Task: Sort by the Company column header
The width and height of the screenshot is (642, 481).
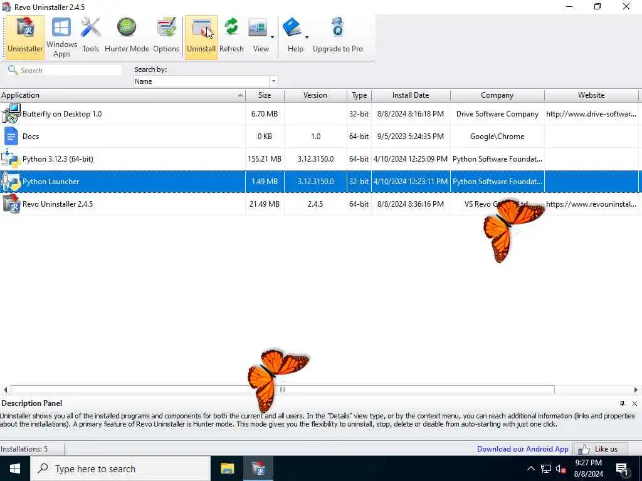Action: point(497,95)
